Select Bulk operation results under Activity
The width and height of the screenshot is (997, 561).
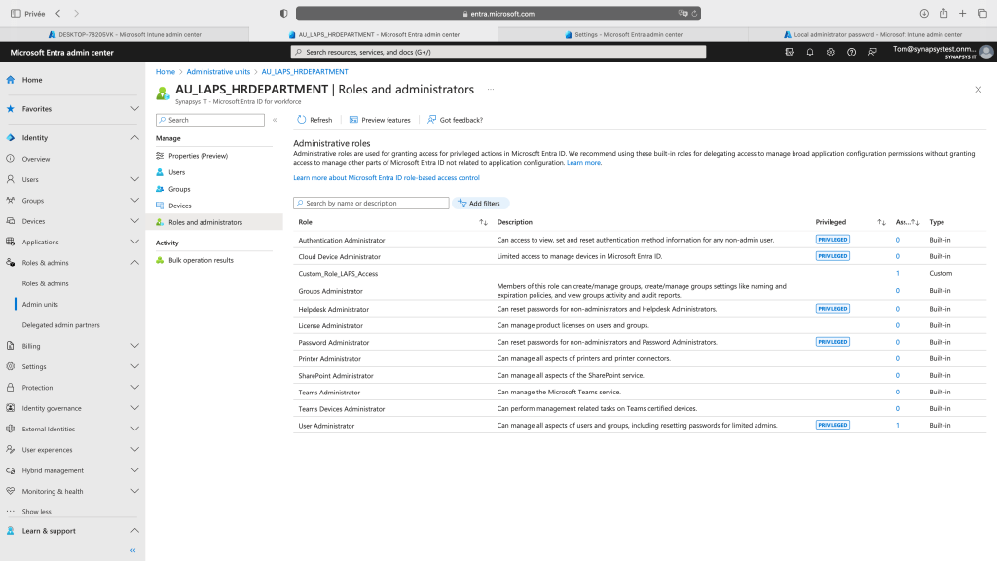point(201,260)
